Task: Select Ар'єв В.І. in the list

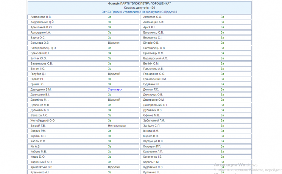Action: [x=149, y=27]
